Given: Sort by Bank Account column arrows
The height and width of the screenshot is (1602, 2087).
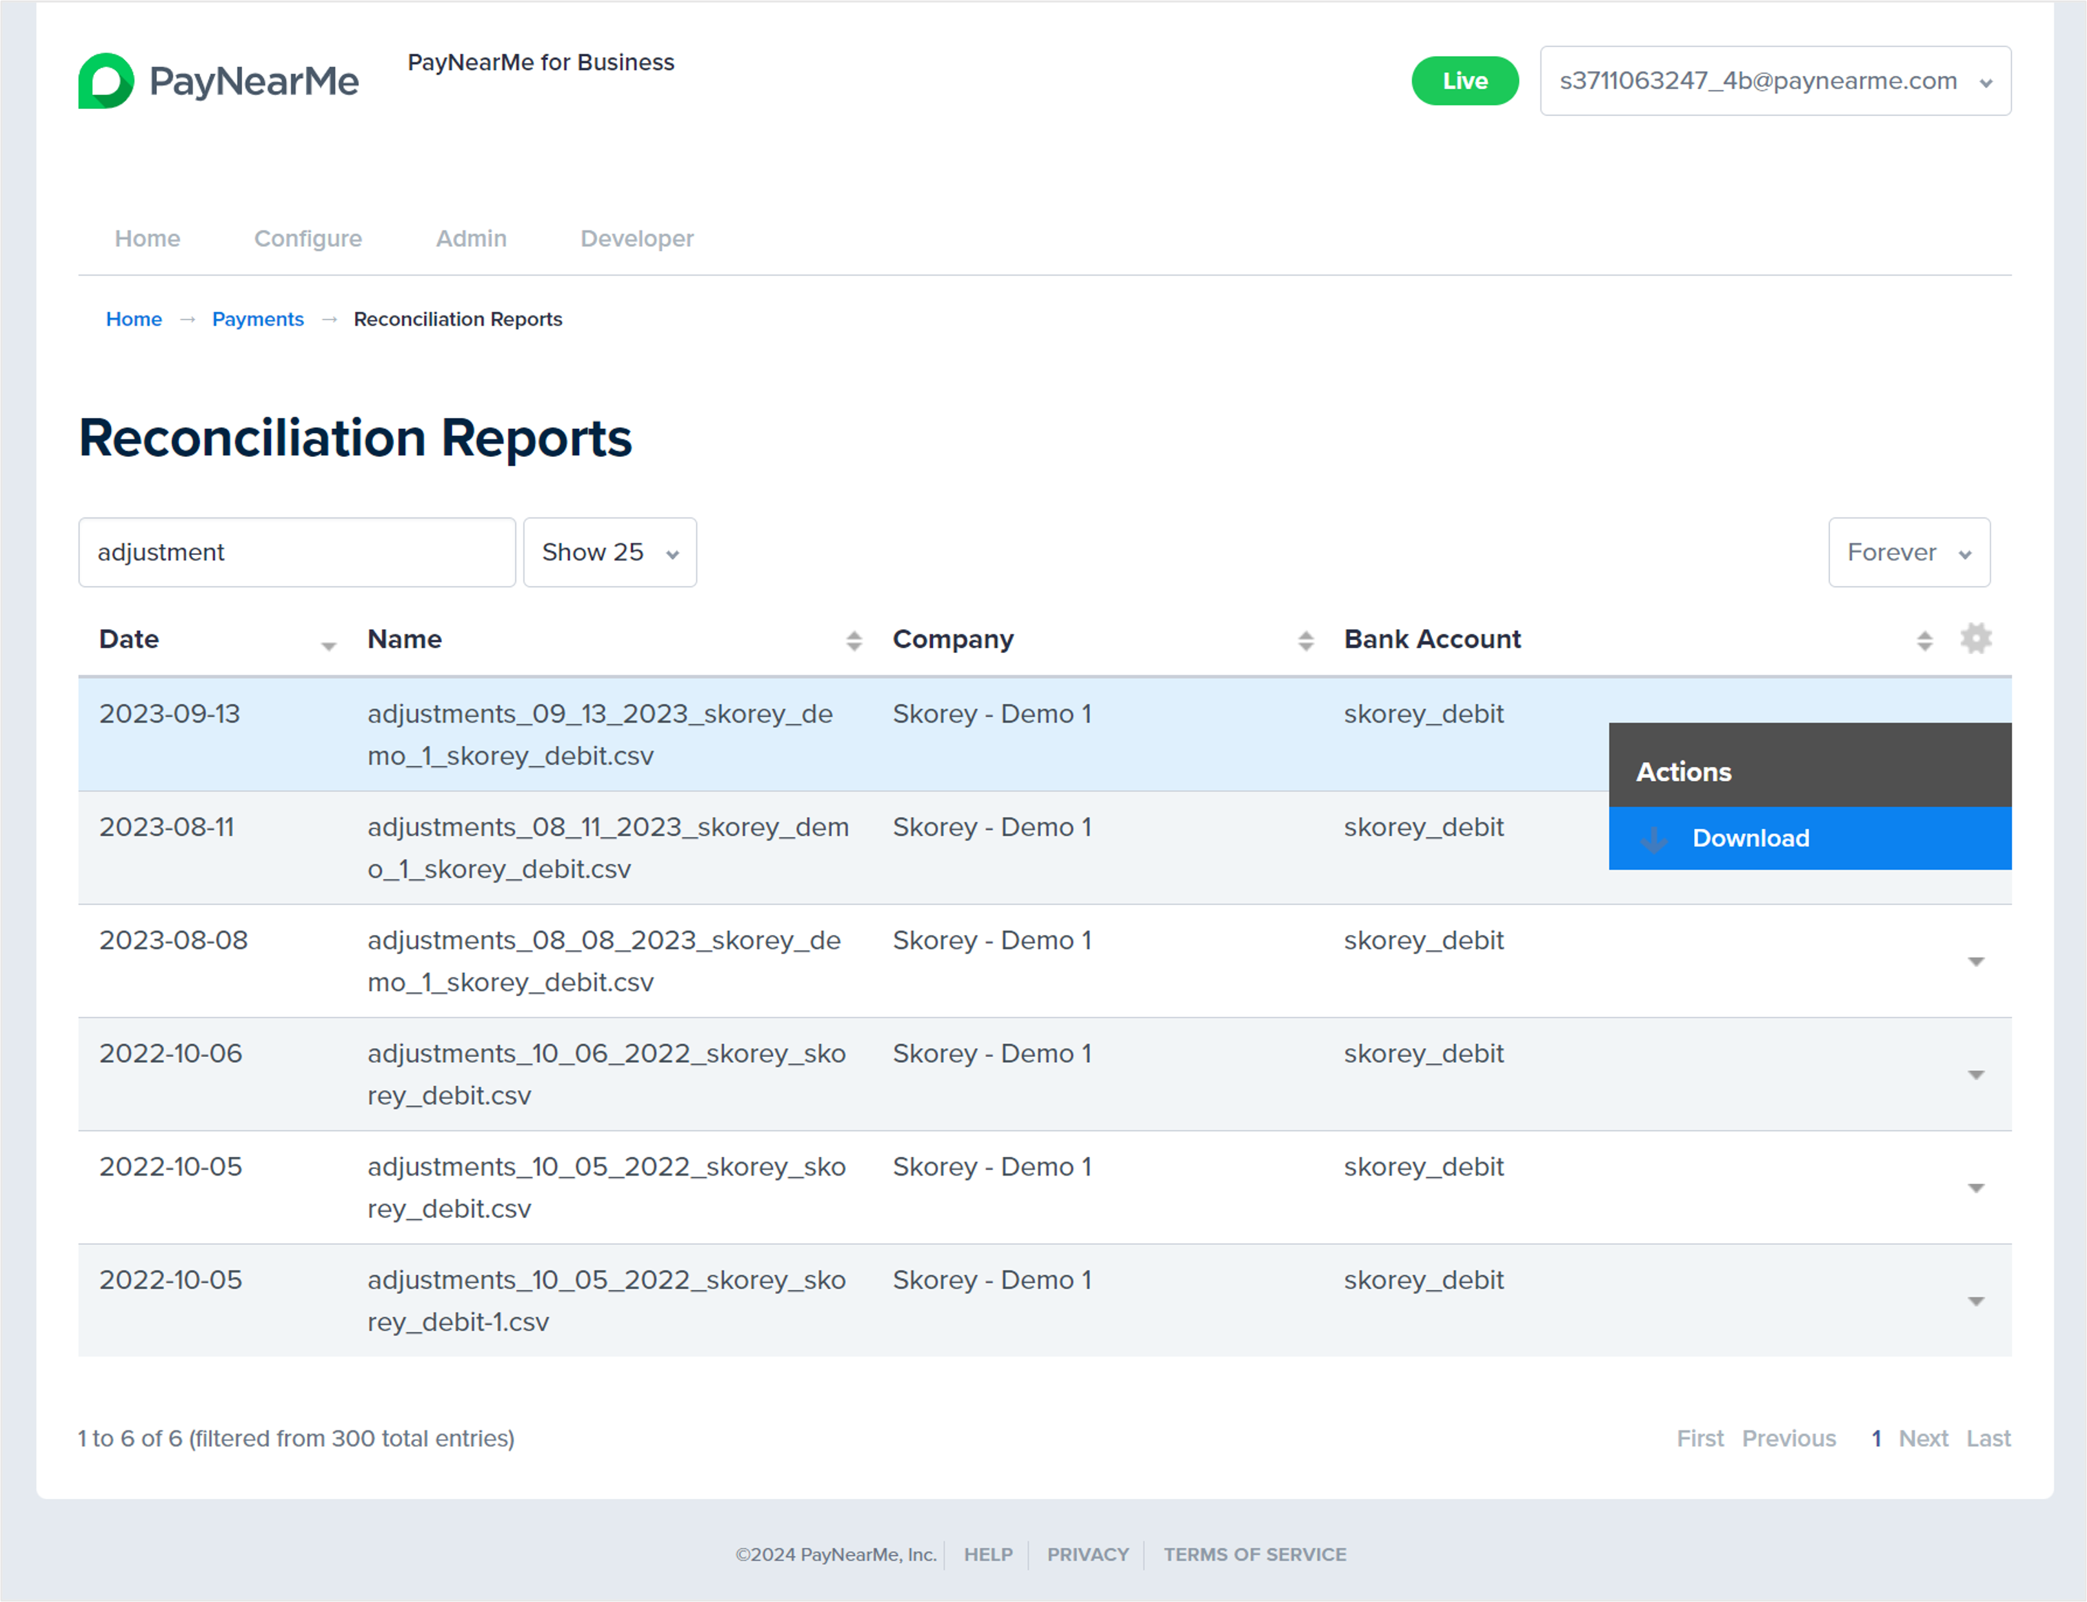Looking at the screenshot, I should pyautogui.click(x=1924, y=641).
